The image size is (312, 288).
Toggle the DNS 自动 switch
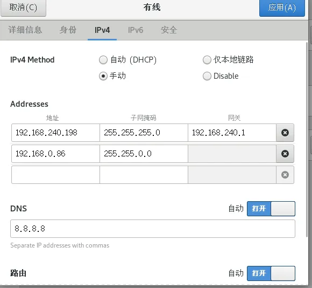[x=271, y=209]
